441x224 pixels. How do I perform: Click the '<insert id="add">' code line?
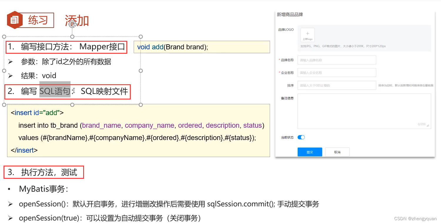pyautogui.click(x=37, y=113)
